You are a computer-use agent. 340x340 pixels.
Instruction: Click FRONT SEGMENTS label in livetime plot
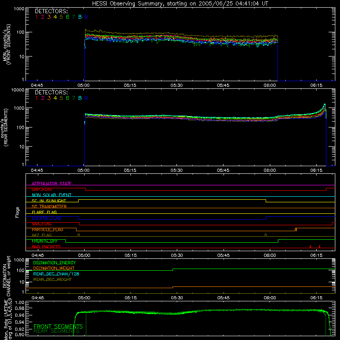(x=58, y=326)
